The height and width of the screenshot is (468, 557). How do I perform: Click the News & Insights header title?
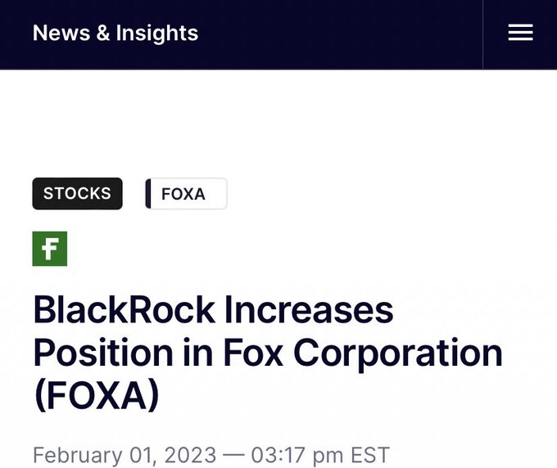(x=115, y=33)
